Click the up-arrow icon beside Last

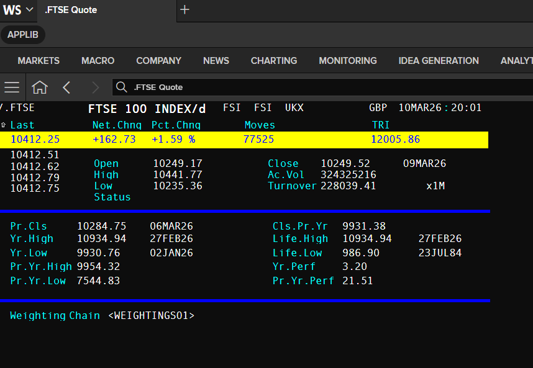coord(3,125)
